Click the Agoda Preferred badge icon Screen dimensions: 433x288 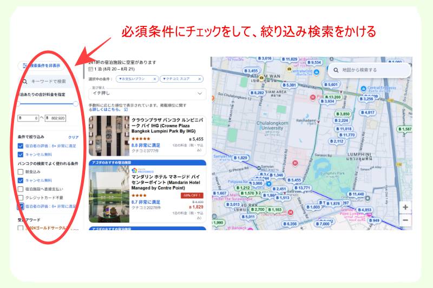(134, 170)
